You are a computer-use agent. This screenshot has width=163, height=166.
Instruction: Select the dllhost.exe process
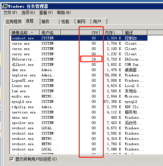[x=79, y=64]
